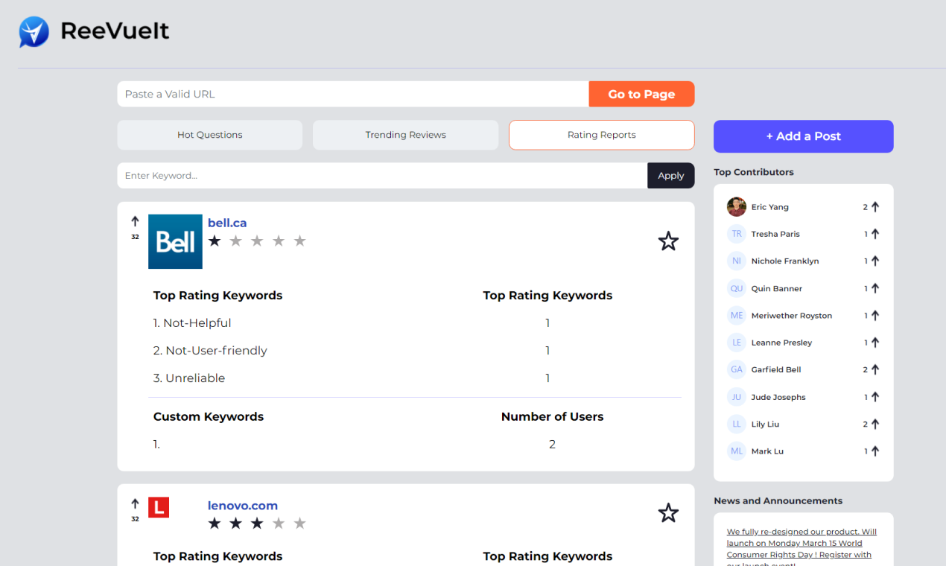Click the Number of Users heading

click(553, 416)
